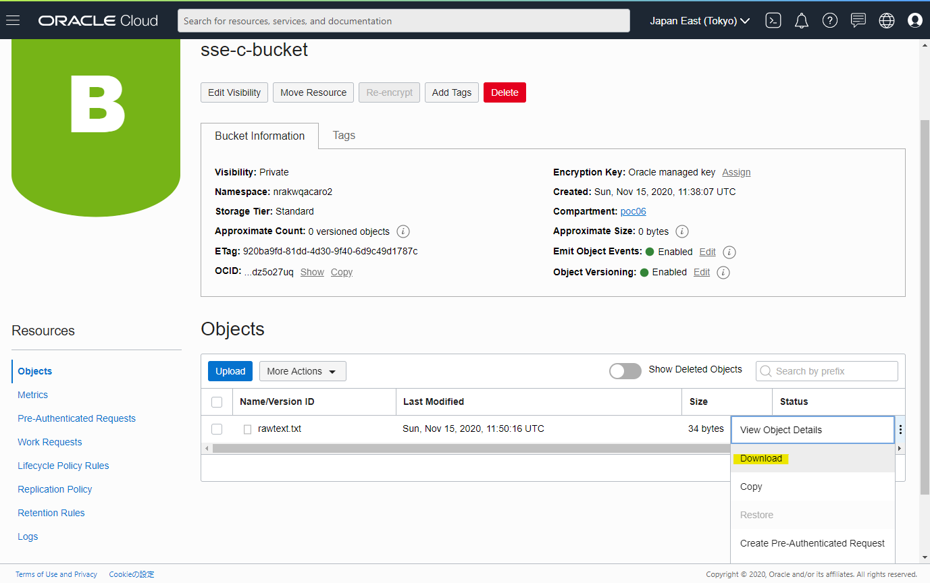930x583 pixels.
Task: Check the rawtext.txt row checkbox
Action: [x=217, y=429]
